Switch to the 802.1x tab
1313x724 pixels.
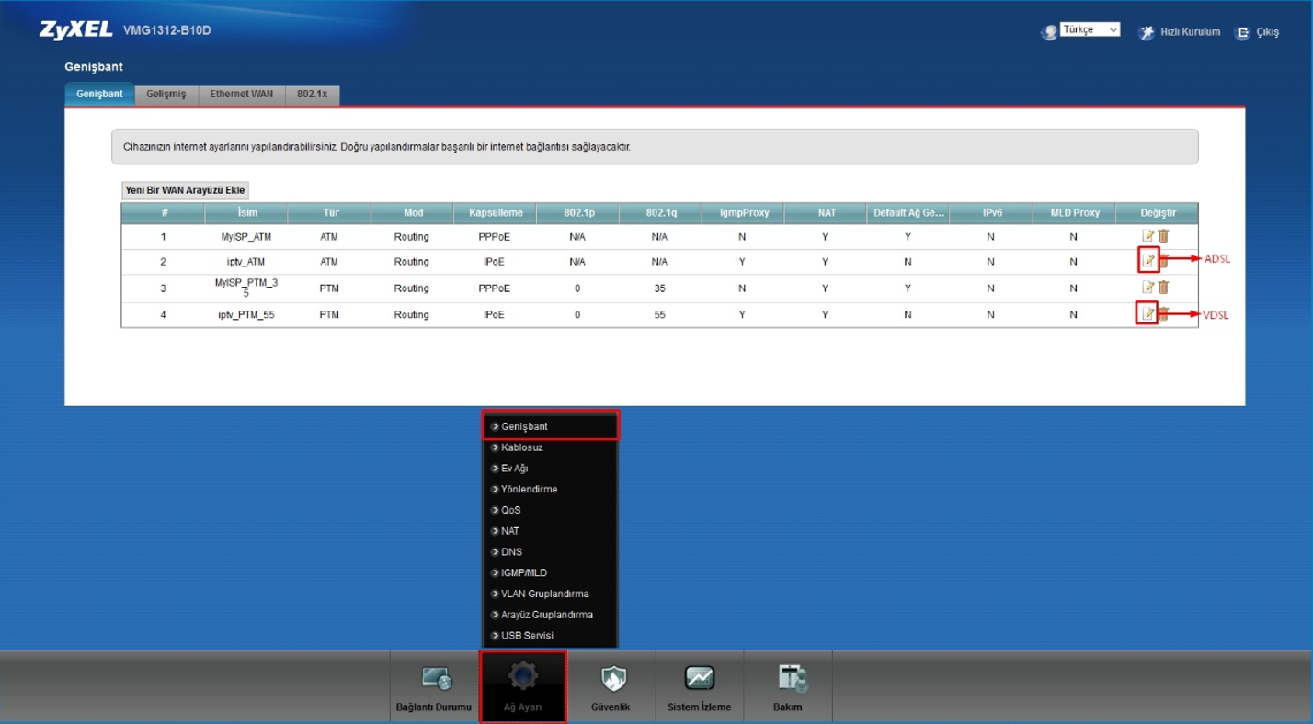point(313,94)
